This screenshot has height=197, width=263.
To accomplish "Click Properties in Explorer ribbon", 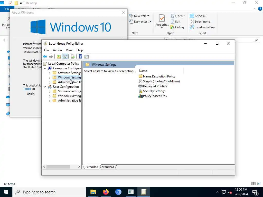I will 162,21.
